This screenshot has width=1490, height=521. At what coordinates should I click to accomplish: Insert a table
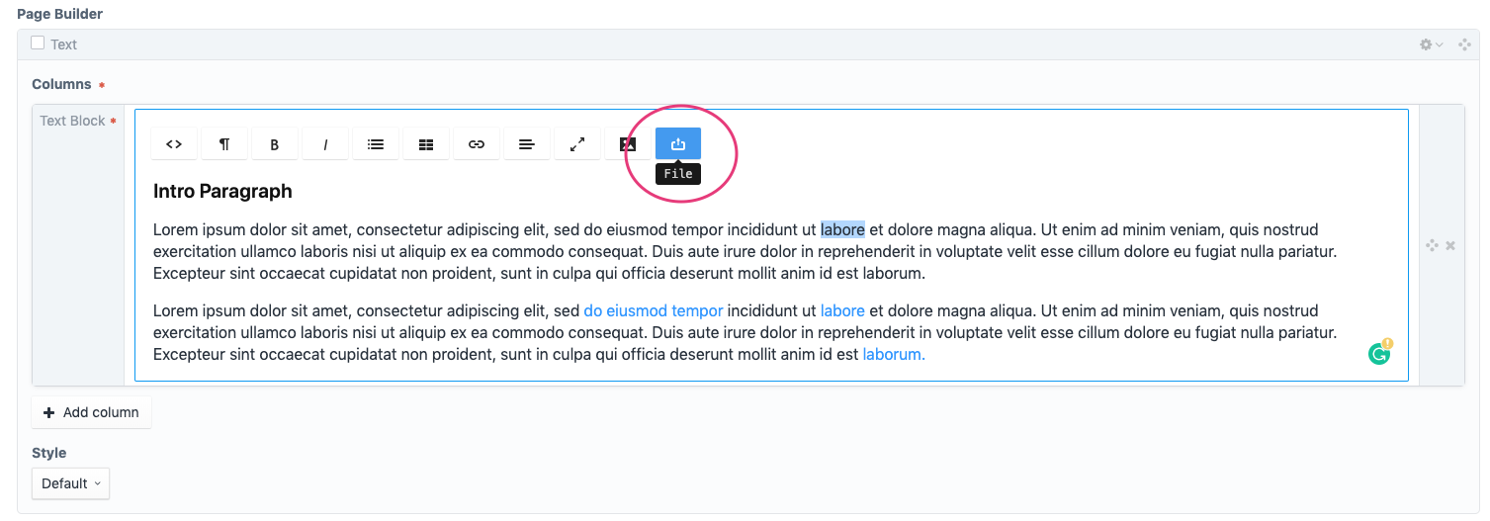click(426, 144)
